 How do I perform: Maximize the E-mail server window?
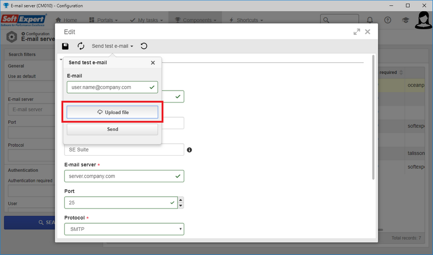(x=407, y=6)
